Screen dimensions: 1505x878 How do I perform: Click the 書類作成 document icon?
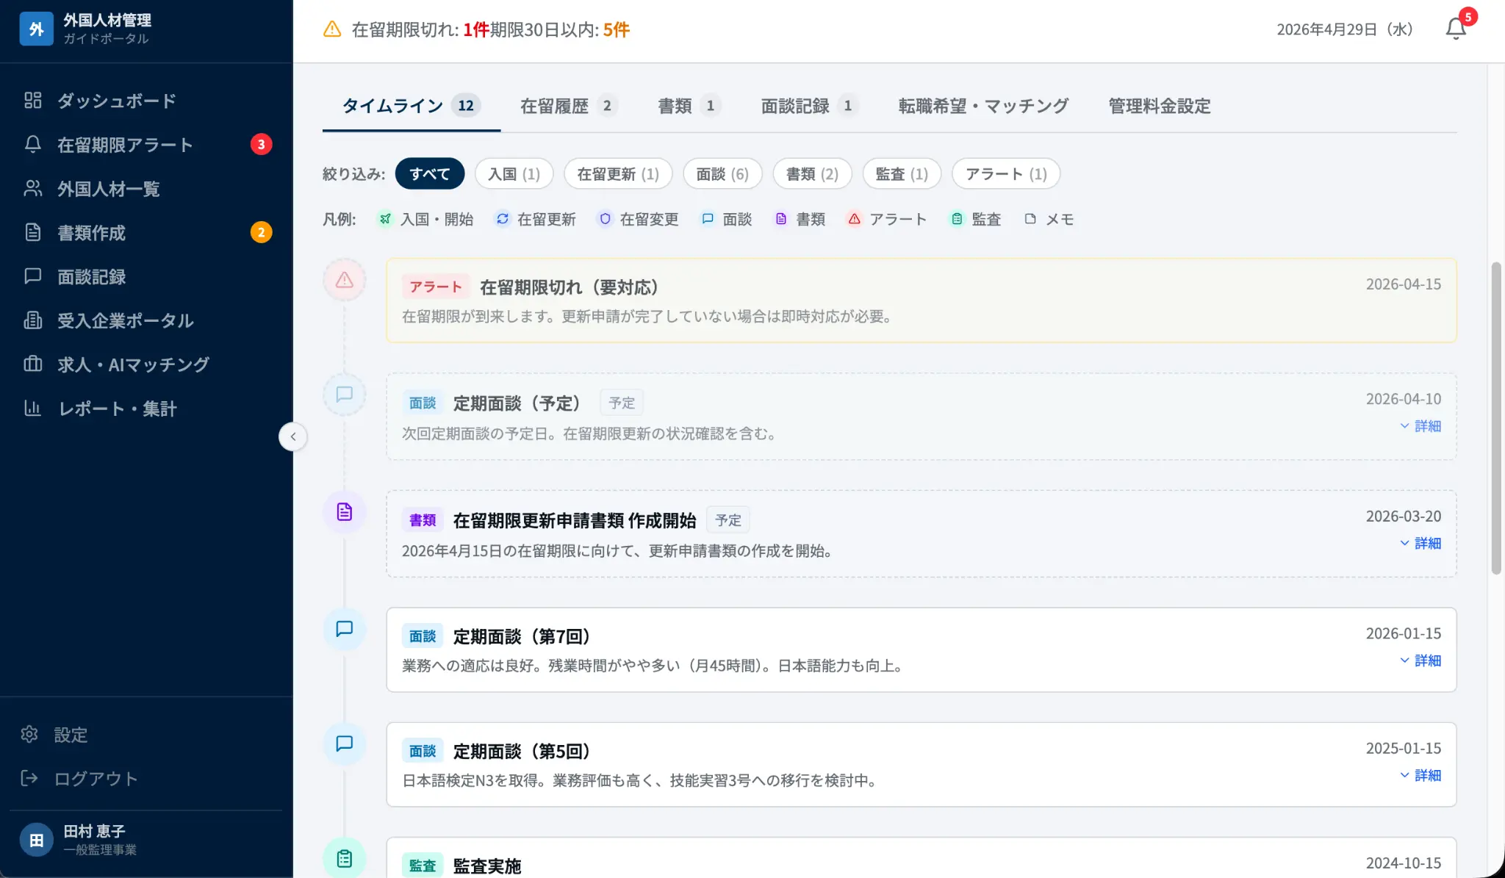tap(32, 232)
